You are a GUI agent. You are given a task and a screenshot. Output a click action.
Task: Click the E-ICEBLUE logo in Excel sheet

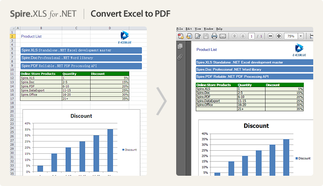pyautogui.click(x=125, y=37)
